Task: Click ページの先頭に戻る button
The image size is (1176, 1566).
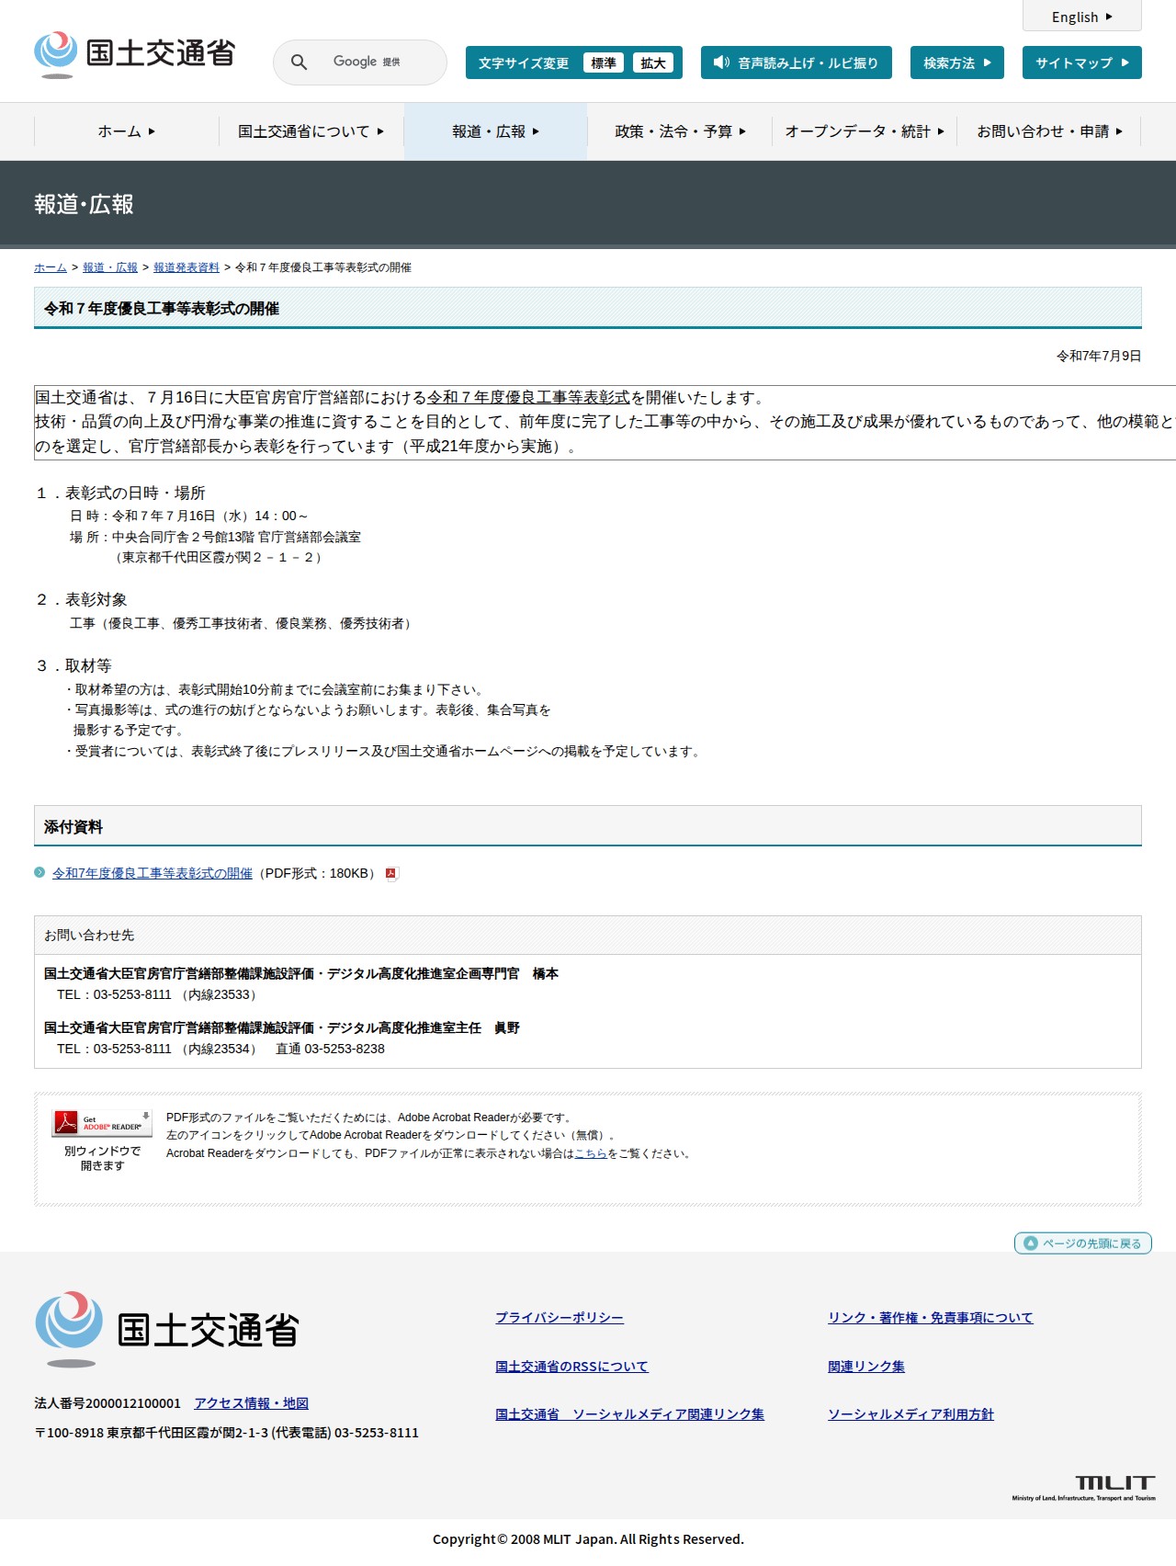Action: coord(1082,1243)
